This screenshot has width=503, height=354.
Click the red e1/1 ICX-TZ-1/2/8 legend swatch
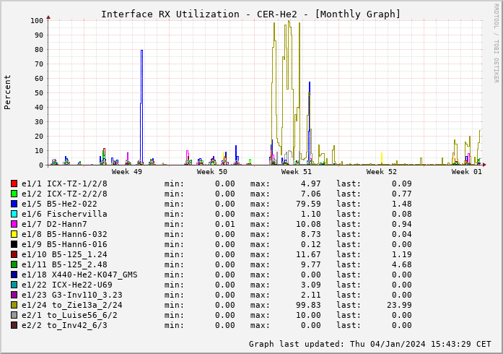[x=14, y=184]
